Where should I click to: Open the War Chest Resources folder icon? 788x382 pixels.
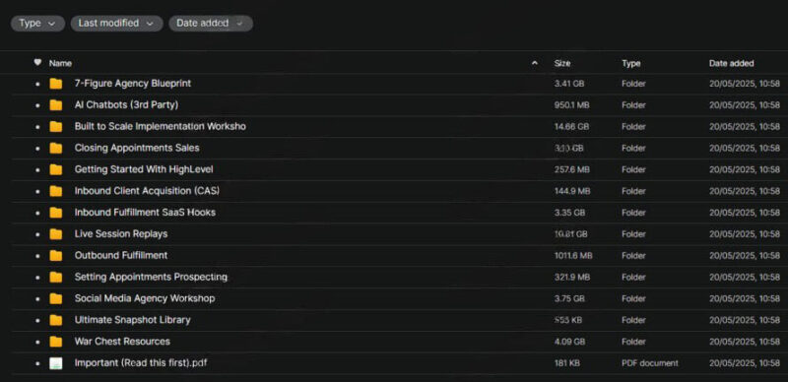coord(56,342)
